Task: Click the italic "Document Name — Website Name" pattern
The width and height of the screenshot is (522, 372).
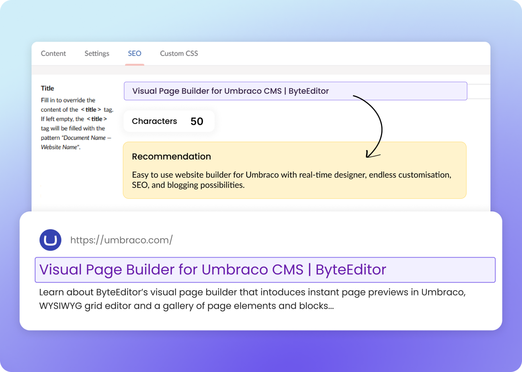Action: point(76,143)
